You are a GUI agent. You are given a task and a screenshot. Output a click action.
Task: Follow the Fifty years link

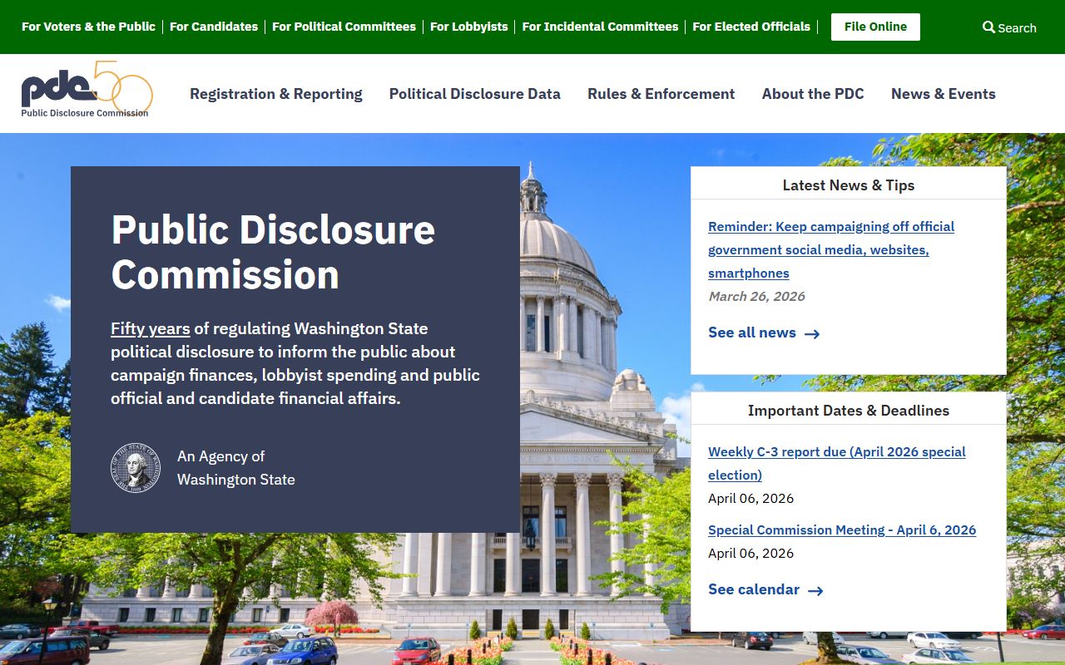(151, 328)
